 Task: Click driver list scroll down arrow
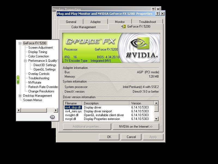pyautogui.click(x=156, y=119)
